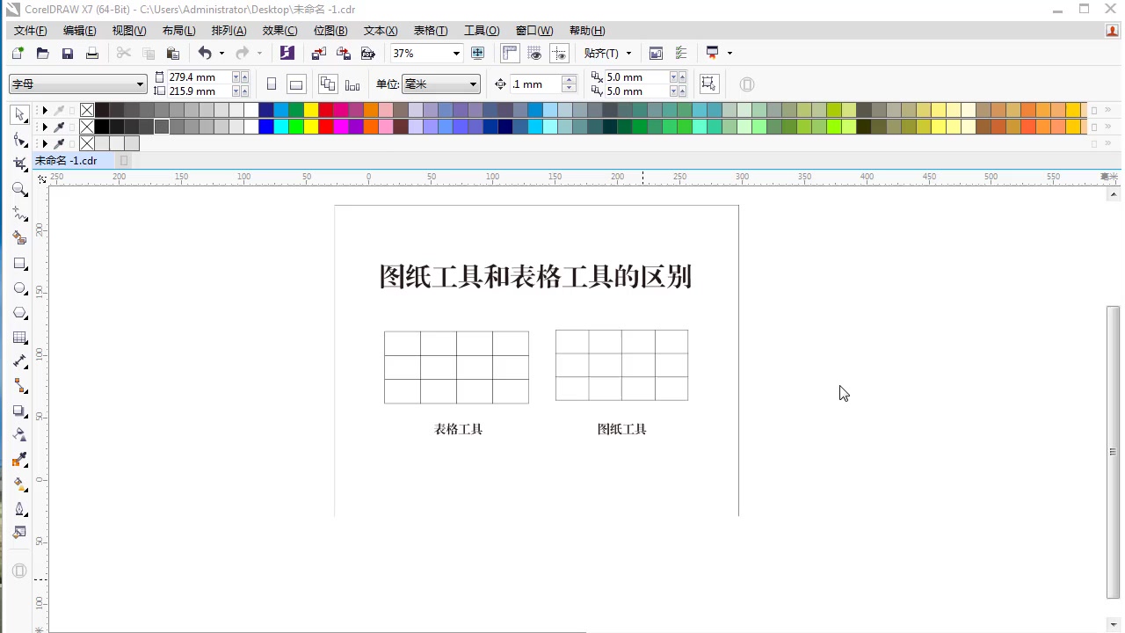Open the 字母 page size dropdown
The width and height of the screenshot is (1125, 633).
point(140,84)
